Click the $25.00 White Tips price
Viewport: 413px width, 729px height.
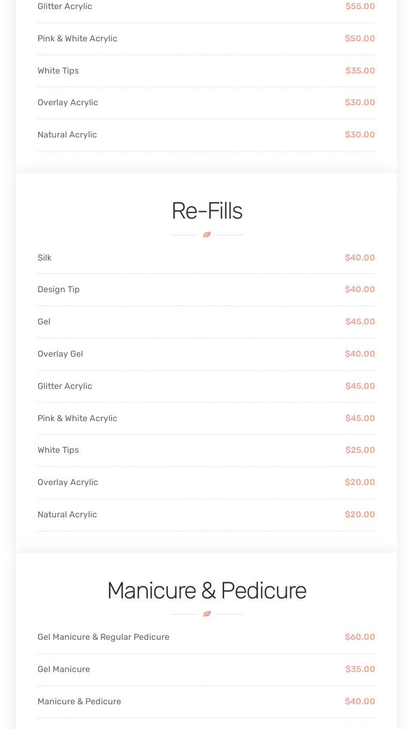point(360,450)
